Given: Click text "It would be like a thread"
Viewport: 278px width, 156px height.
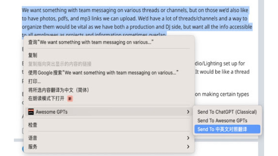Looking at the screenshot, I should 222,72.
